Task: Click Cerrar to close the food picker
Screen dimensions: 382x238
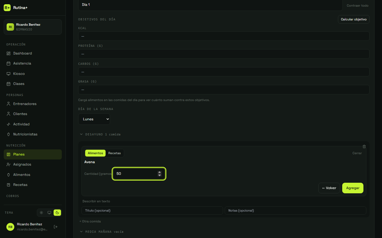Action: 357,153
